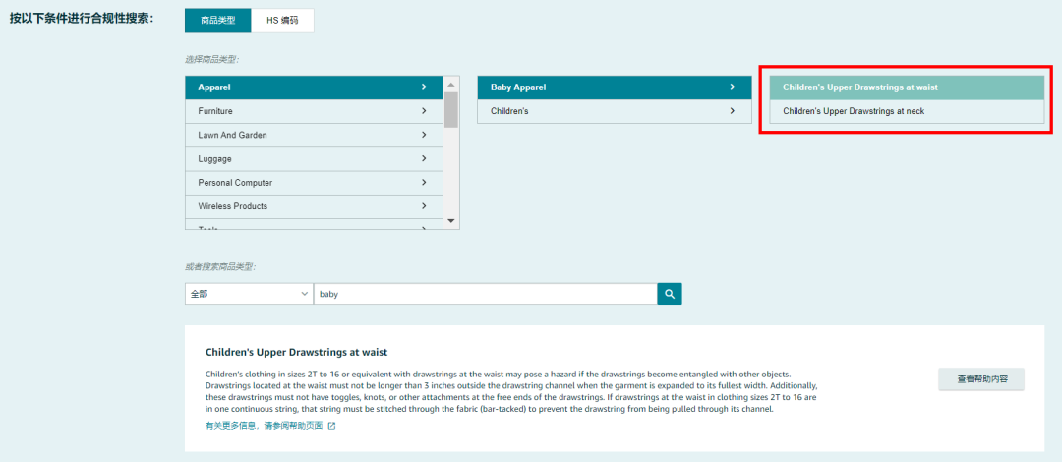The width and height of the screenshot is (1062, 462).
Task: Expand the Lawn And Garden chevron
Action: click(x=424, y=135)
